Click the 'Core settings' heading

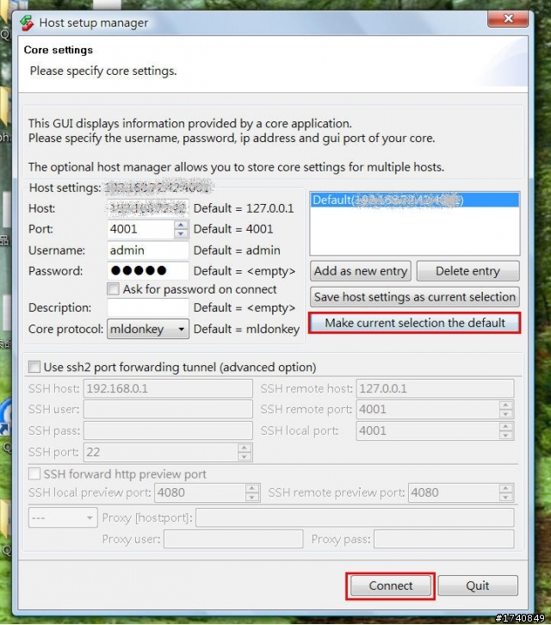coord(59,50)
